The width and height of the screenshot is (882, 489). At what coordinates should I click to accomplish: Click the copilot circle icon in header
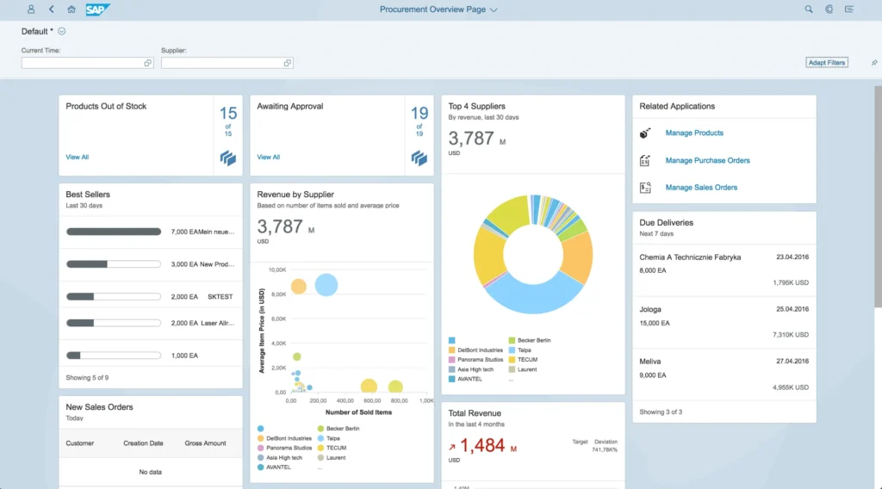[x=829, y=9]
